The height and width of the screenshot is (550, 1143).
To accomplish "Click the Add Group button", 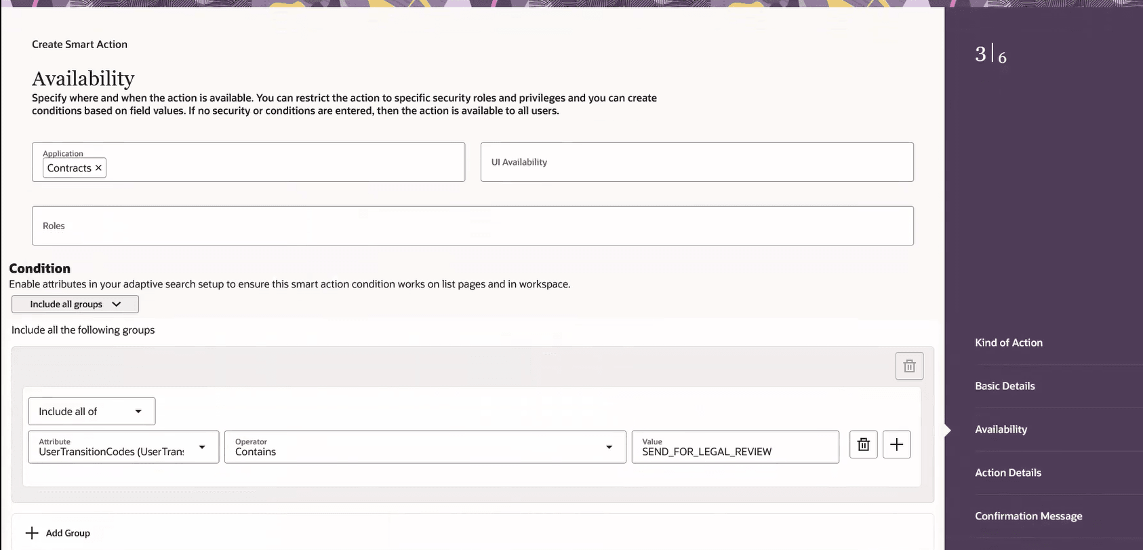I will pyautogui.click(x=58, y=533).
